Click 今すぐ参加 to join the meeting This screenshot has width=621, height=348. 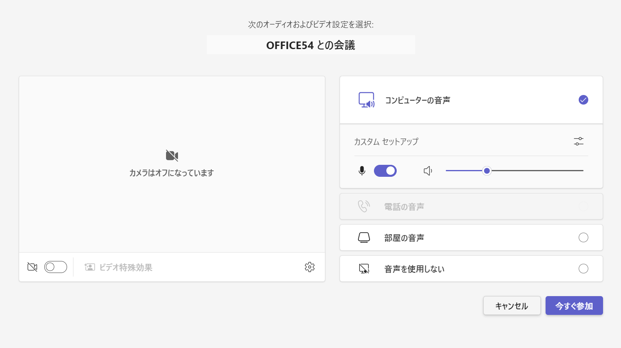[574, 306]
